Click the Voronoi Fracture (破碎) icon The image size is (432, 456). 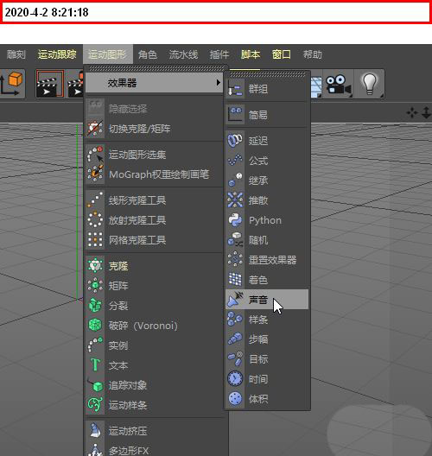[95, 326]
